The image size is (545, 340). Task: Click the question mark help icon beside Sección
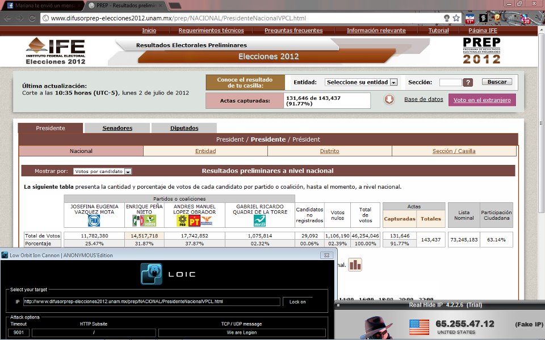(468, 82)
